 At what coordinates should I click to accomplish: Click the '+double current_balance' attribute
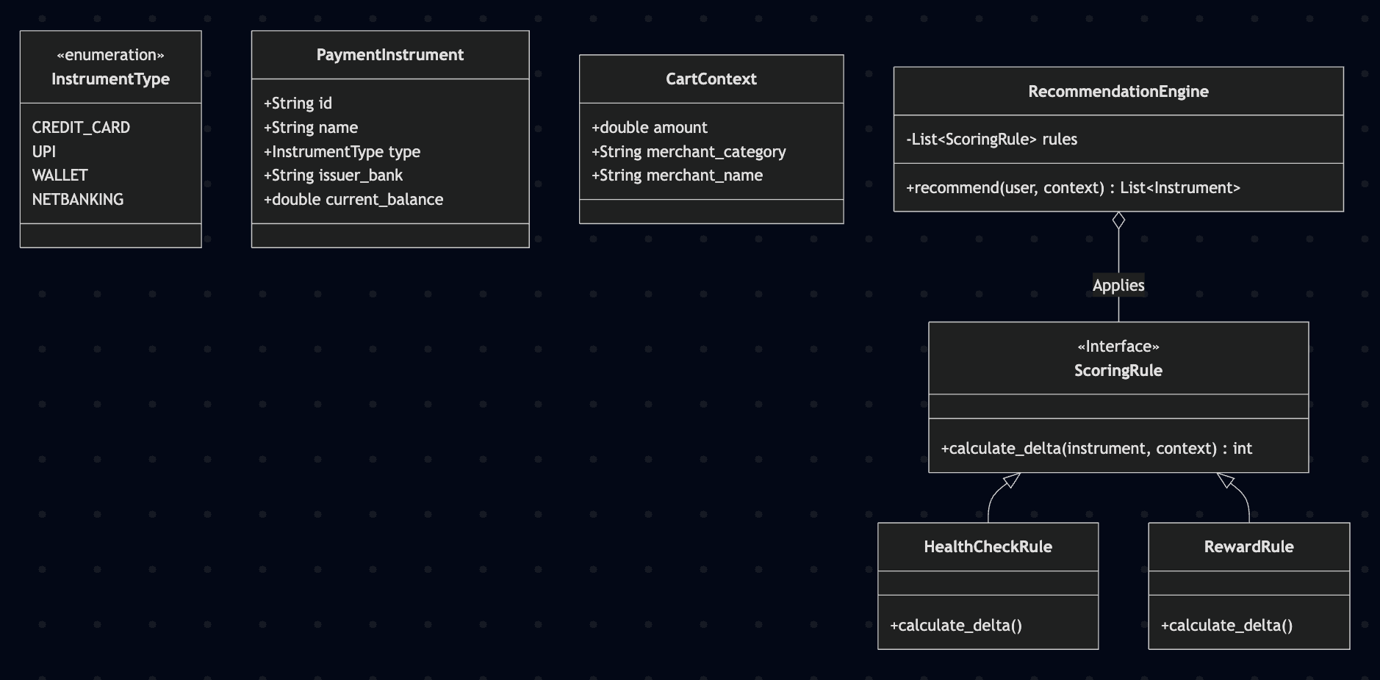pyautogui.click(x=353, y=199)
